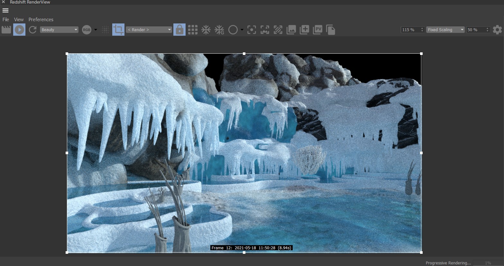Image resolution: width=504 pixels, height=266 pixels.
Task: Start interactive progressive rendering
Action: click(x=19, y=30)
